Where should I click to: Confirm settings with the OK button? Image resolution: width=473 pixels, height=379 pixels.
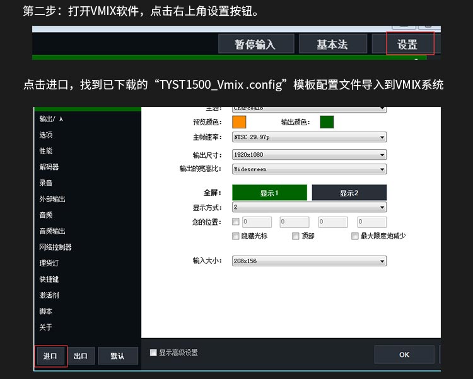(404, 354)
